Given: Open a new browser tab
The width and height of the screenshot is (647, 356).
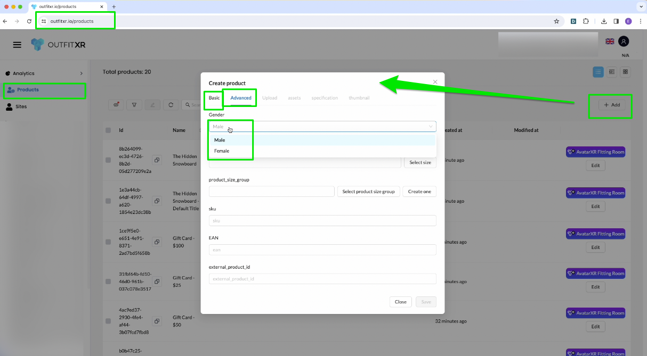Looking at the screenshot, I should coord(114,6).
